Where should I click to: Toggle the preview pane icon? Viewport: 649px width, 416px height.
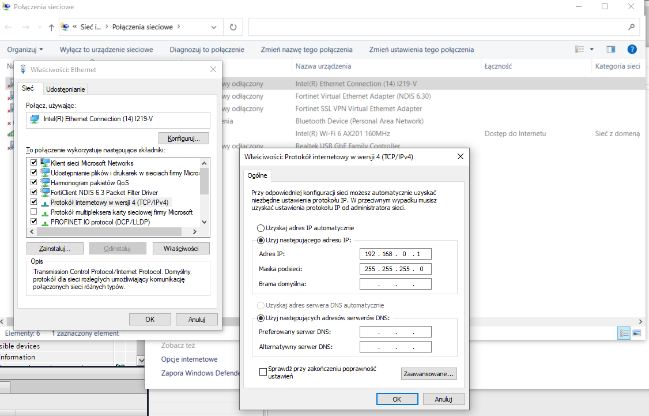(x=610, y=49)
